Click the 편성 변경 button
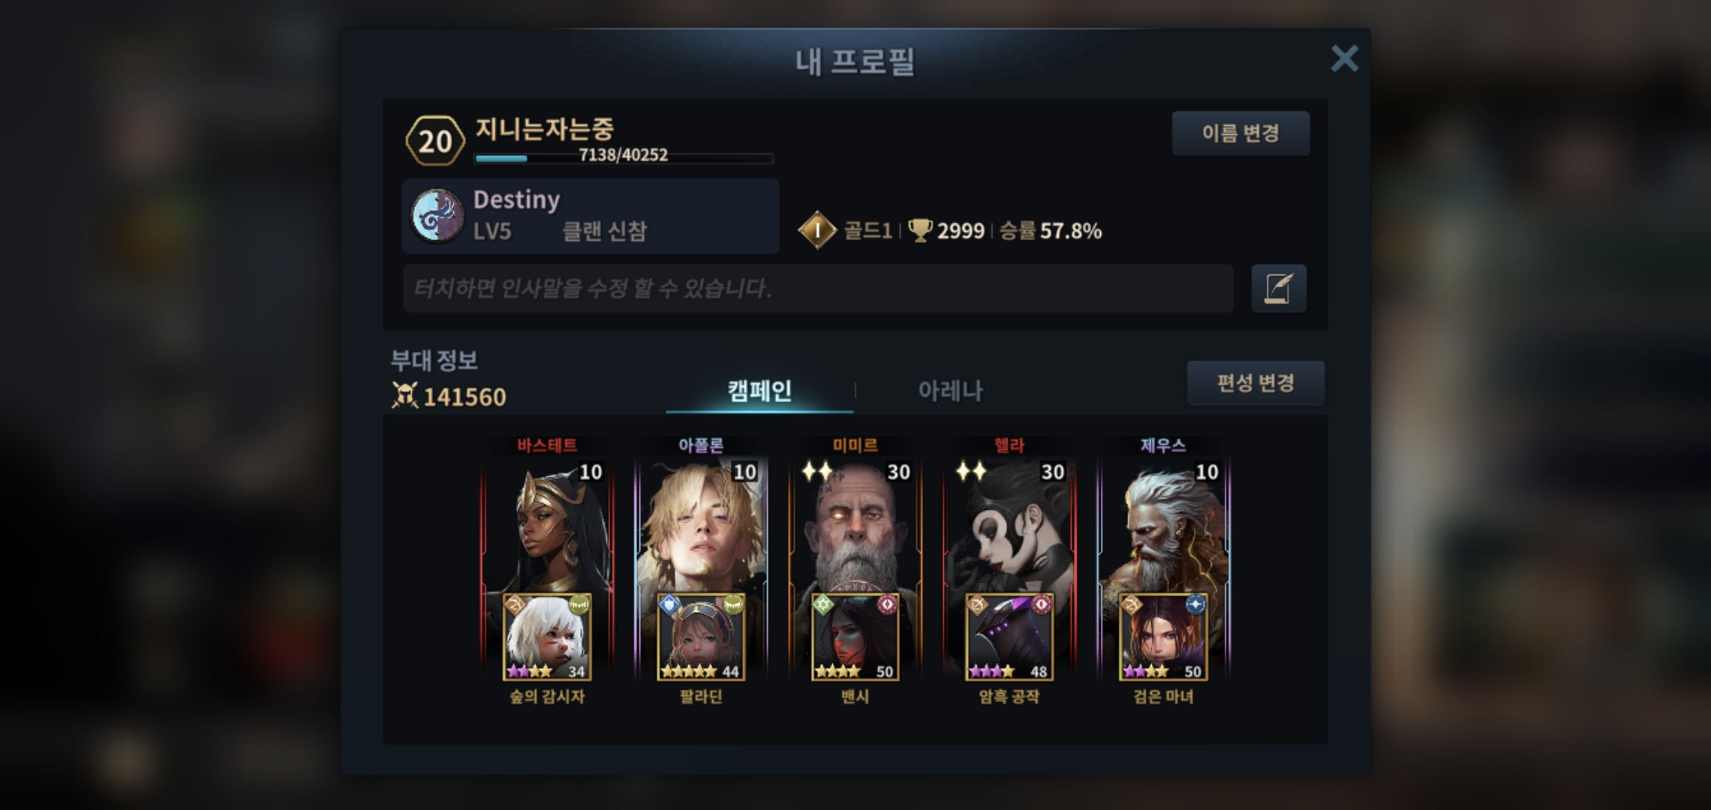The image size is (1711, 810). pyautogui.click(x=1255, y=382)
